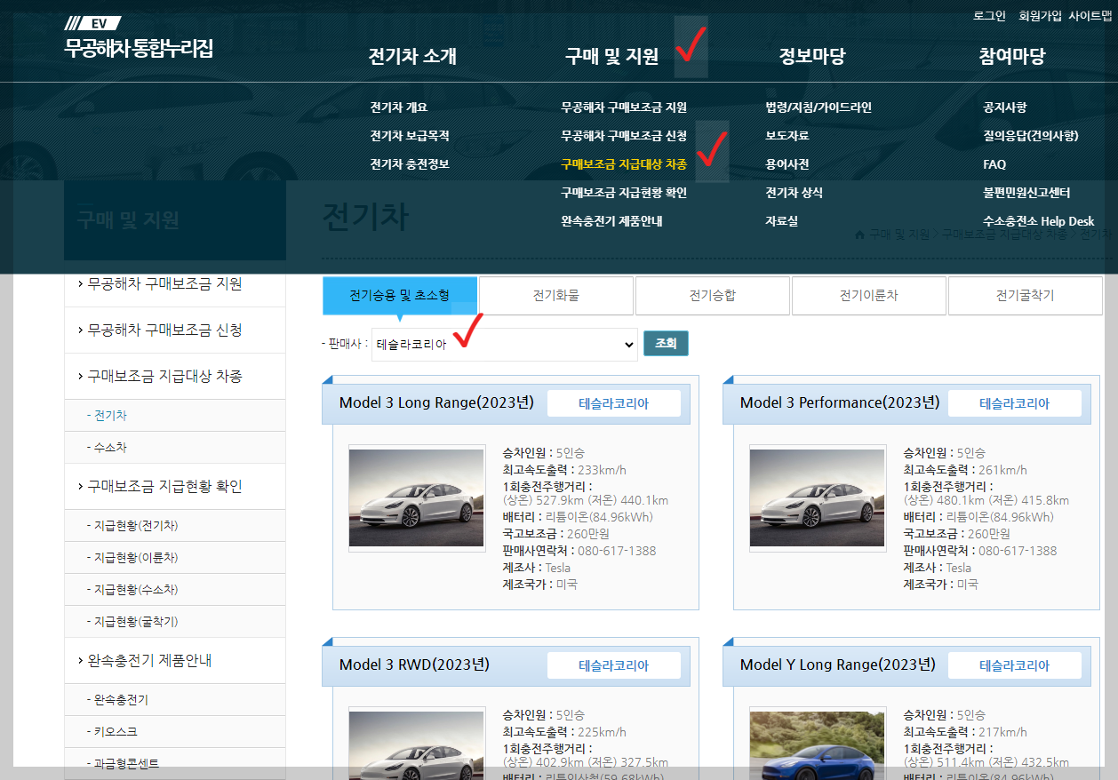Screen dimensions: 1118x780
Task: Click the 조회 search button
Action: click(665, 343)
